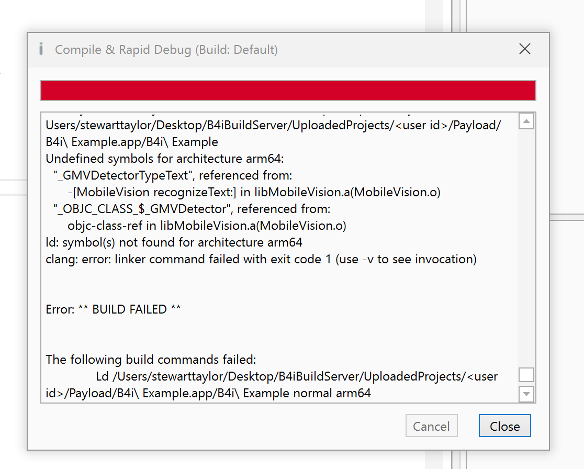Viewport: 584px width, 469px height.
Task: Click the "Undefined symbols for architecture arm64" line
Action: pos(165,159)
